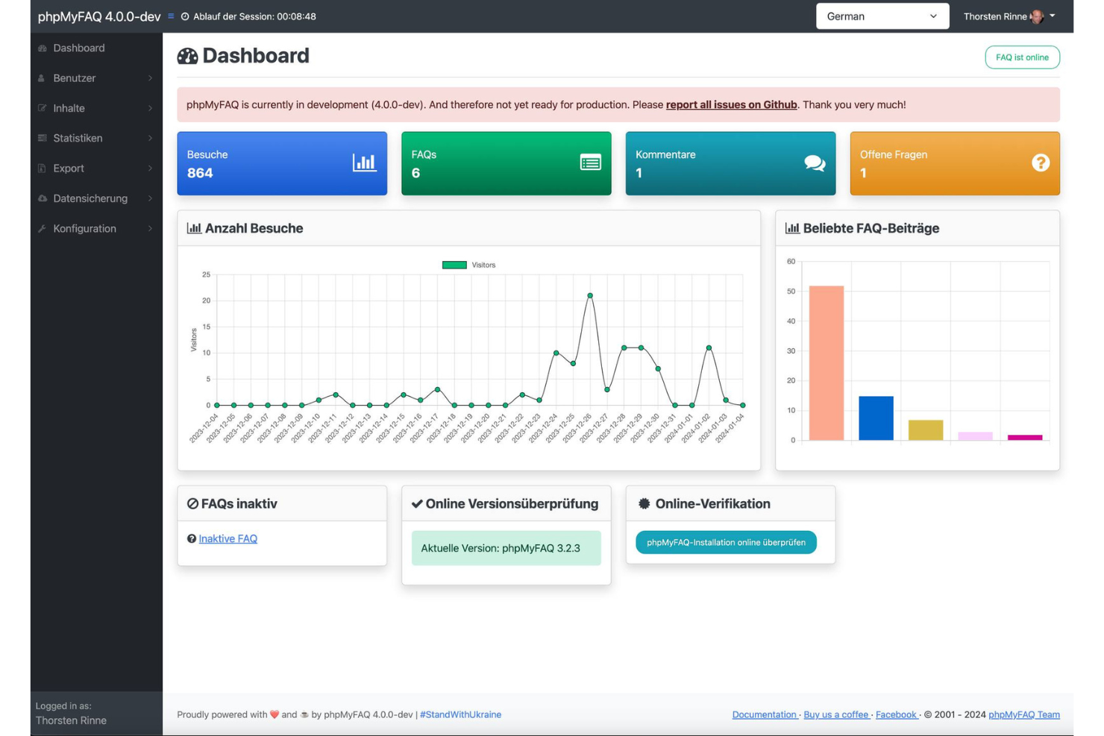Expand the Export submenu chevron
Screen dimensions: 1104x736
pyautogui.click(x=150, y=169)
